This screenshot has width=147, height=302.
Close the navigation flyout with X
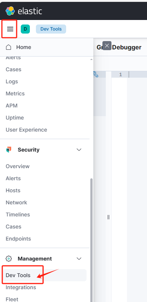107,46
